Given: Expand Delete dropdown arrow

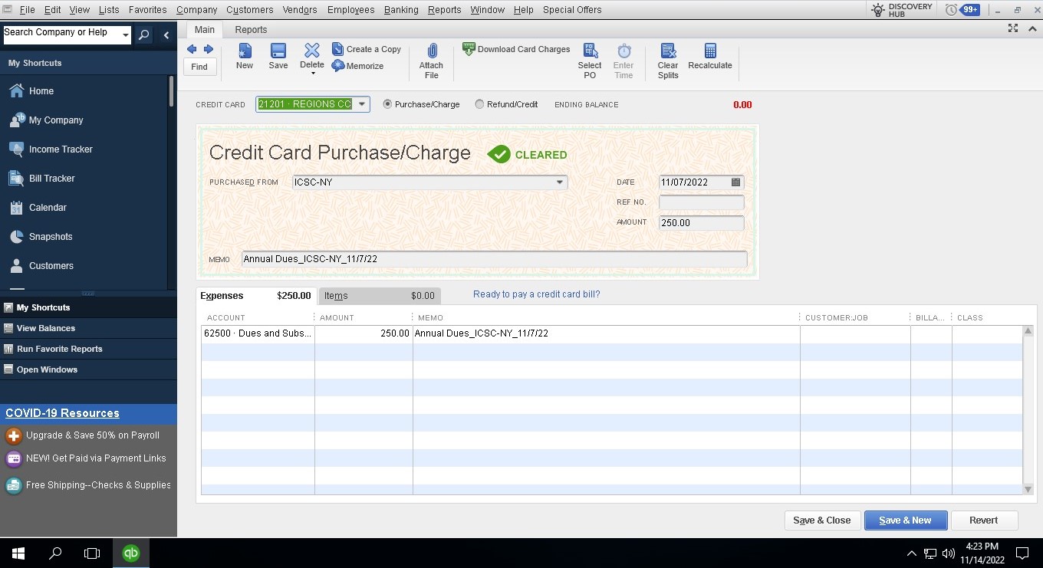Looking at the screenshot, I should pyautogui.click(x=312, y=74).
